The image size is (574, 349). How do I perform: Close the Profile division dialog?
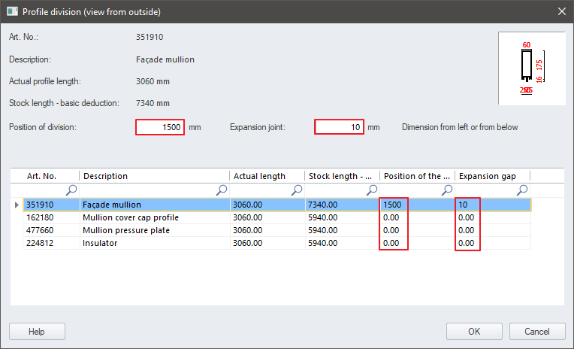coord(560,11)
